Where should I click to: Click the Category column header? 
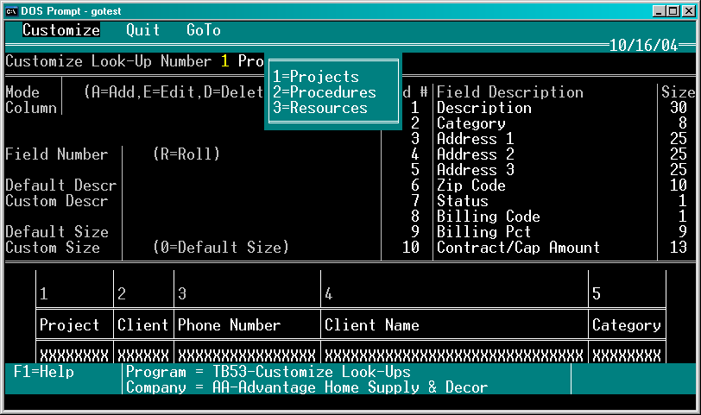tap(627, 324)
